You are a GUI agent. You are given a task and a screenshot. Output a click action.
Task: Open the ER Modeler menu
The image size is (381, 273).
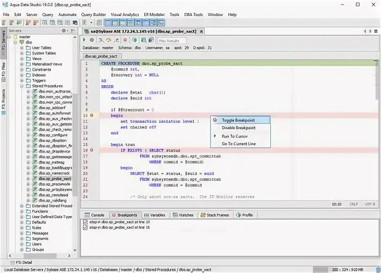tap(154, 14)
